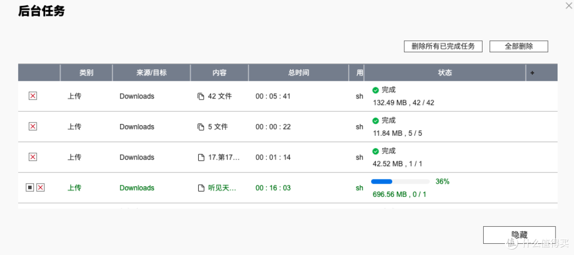Click the 后台任务 dialog title
The height and width of the screenshot is (255, 574).
pyautogui.click(x=41, y=11)
